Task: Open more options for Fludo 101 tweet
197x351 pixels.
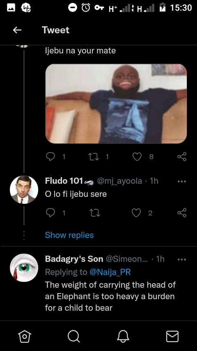Action: click(x=181, y=181)
